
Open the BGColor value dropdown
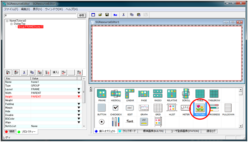79,118
